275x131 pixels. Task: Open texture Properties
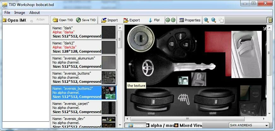click(x=189, y=20)
